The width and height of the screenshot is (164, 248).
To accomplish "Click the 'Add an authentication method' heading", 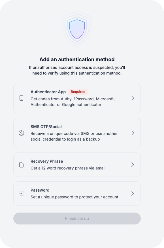I will 77,60.
